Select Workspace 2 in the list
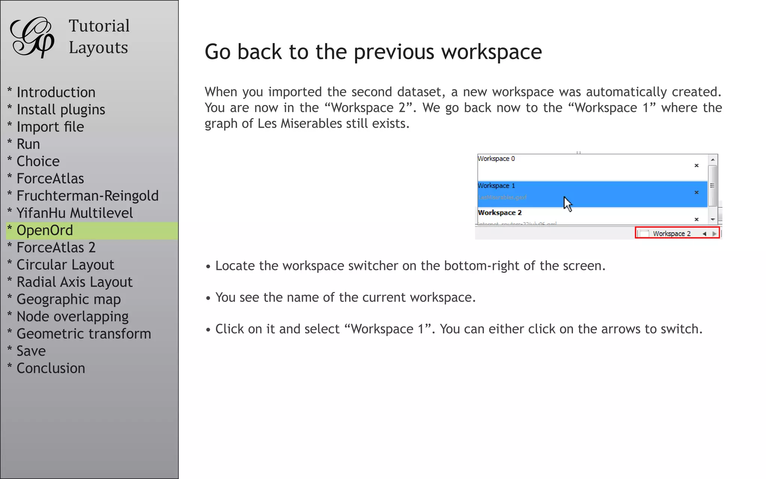Viewport: 766px width, 479px height. click(x=592, y=216)
